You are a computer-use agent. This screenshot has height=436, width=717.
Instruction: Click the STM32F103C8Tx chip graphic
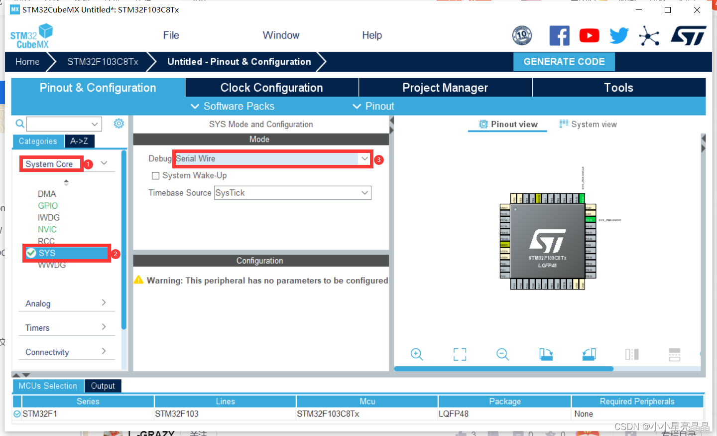547,242
